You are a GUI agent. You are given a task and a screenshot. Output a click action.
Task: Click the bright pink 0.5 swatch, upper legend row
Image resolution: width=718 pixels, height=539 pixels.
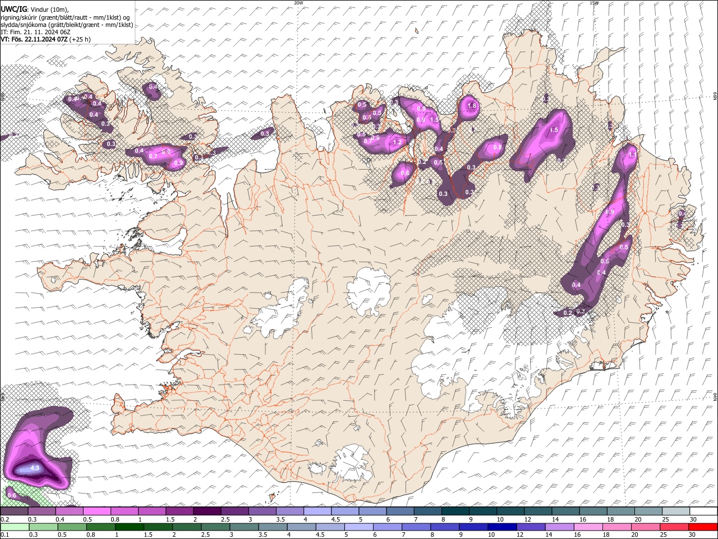click(x=97, y=511)
